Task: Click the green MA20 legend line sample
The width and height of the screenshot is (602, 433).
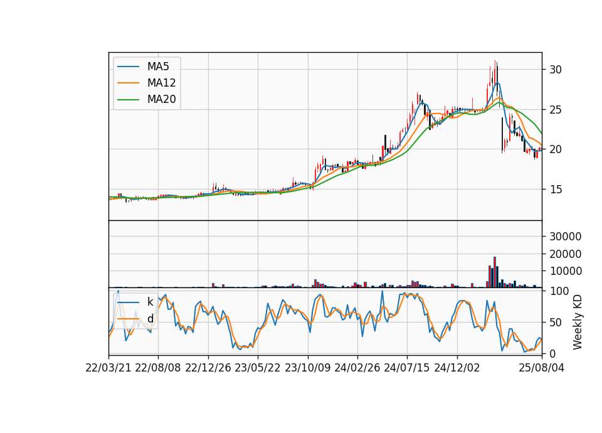Action: coord(128,100)
